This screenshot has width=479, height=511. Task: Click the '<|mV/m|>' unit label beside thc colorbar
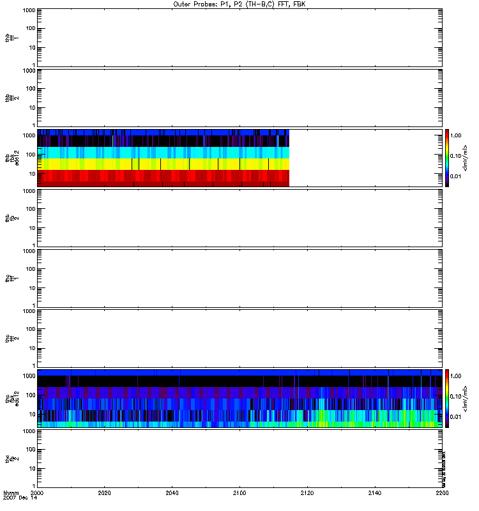pyautogui.click(x=466, y=399)
